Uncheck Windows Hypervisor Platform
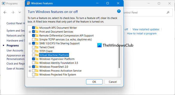This screenshot has width=175, height=95. [33, 59]
